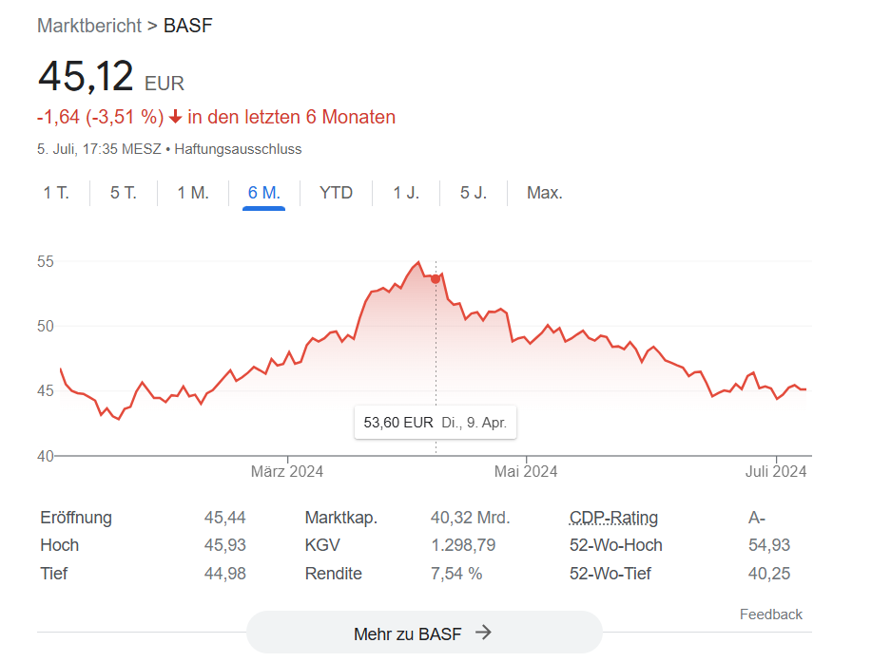Click the Eröffnung value 45,44
This screenshot has width=872, height=662.
point(224,518)
